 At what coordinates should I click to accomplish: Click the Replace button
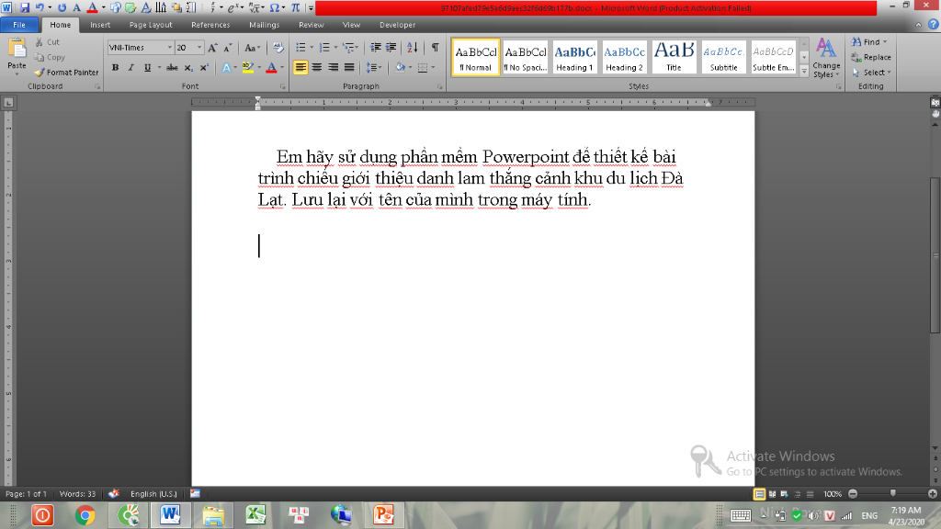[871, 57]
